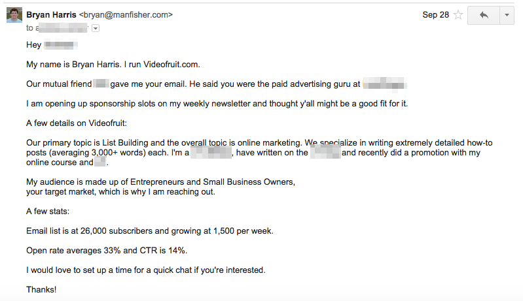
Task: Click the blurred recipient address after "to"
Action: tap(62, 28)
